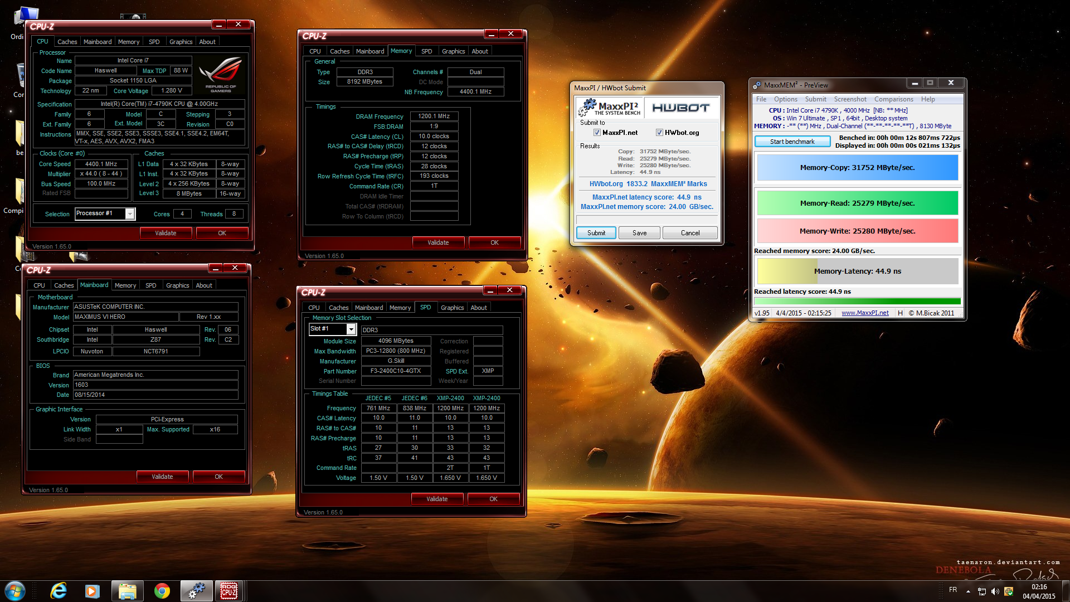This screenshot has width=1070, height=602.
Task: Open the Help menu in MaxxMEM²
Action: (x=928, y=99)
